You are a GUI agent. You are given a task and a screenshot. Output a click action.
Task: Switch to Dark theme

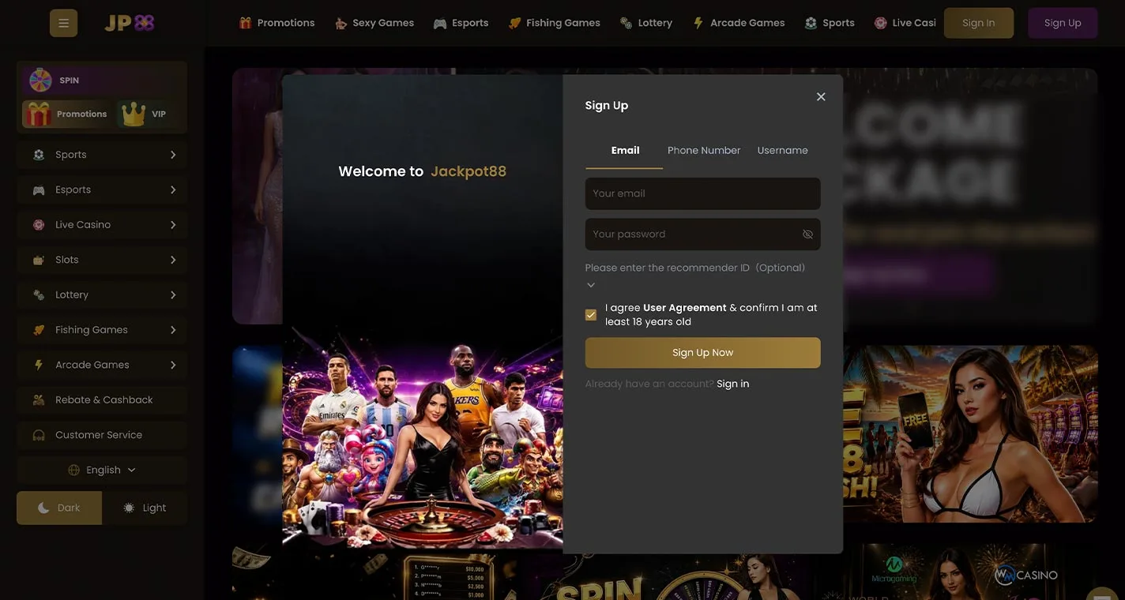pyautogui.click(x=59, y=508)
